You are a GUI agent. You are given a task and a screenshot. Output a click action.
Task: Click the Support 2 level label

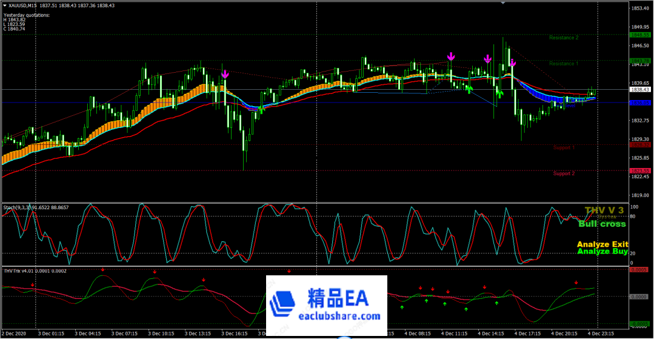coord(563,173)
